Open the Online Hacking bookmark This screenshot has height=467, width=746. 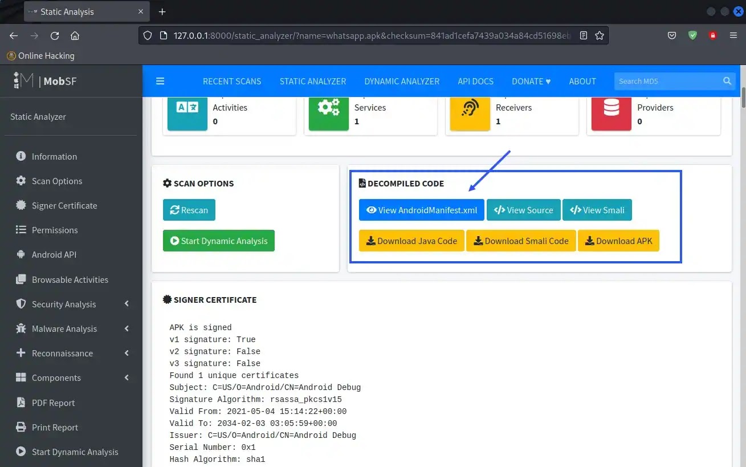[x=40, y=56]
